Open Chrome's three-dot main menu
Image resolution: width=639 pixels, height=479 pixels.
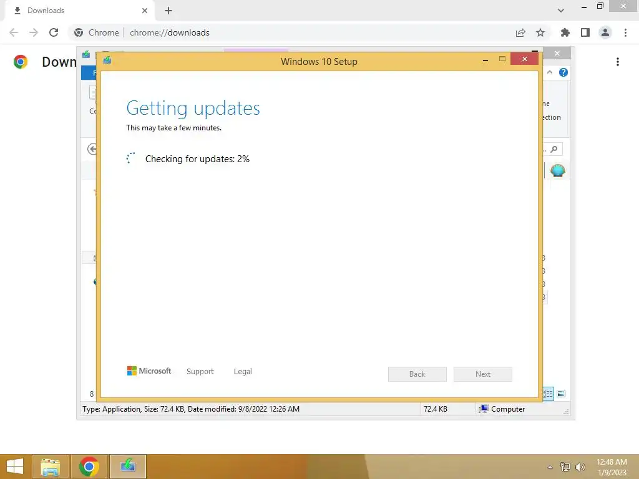click(x=625, y=32)
